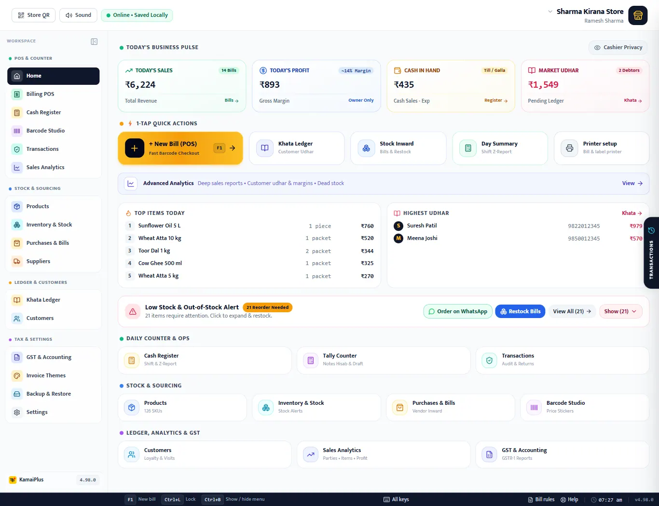Image resolution: width=659 pixels, height=506 pixels.
Task: Open Billing POS in sidebar
Action: (53, 94)
